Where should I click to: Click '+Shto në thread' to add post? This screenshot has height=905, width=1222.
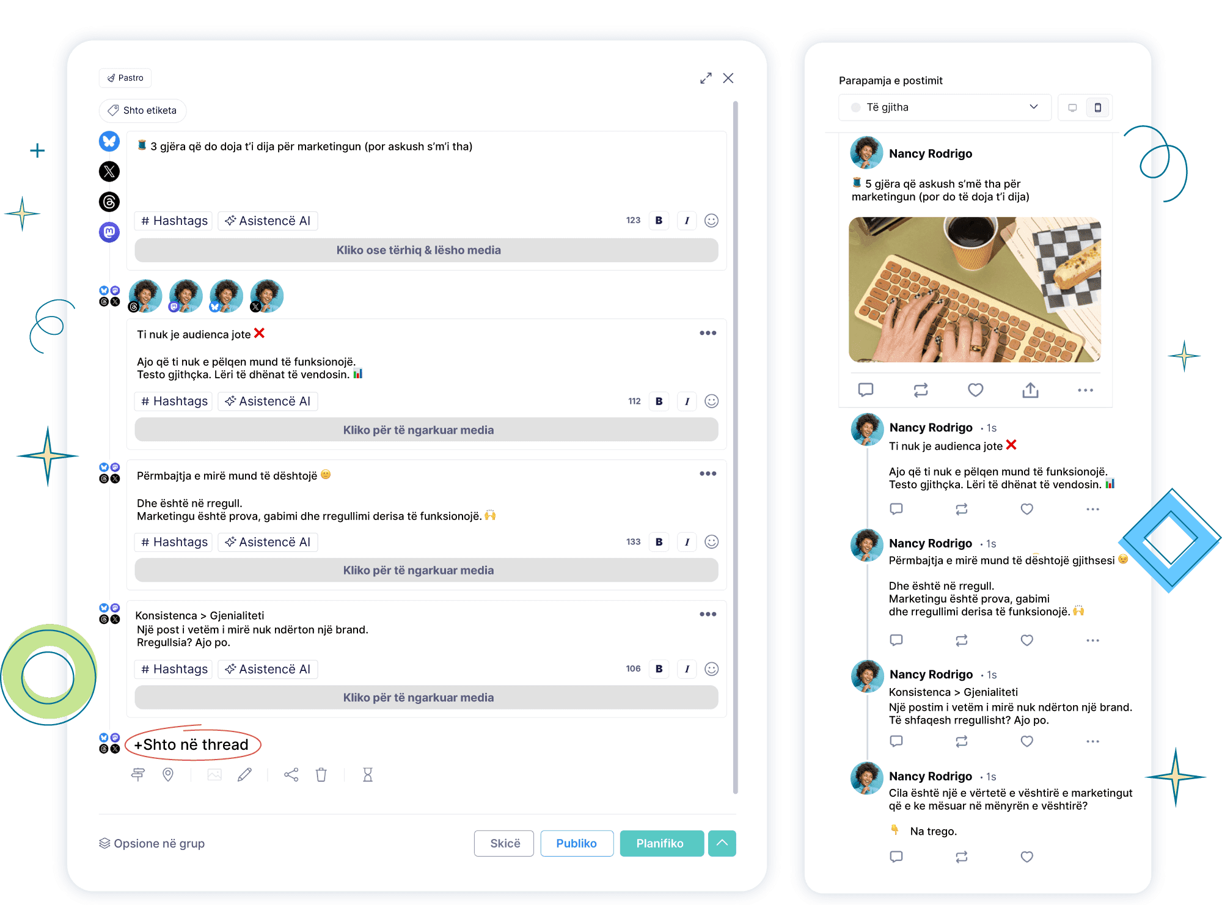(192, 744)
